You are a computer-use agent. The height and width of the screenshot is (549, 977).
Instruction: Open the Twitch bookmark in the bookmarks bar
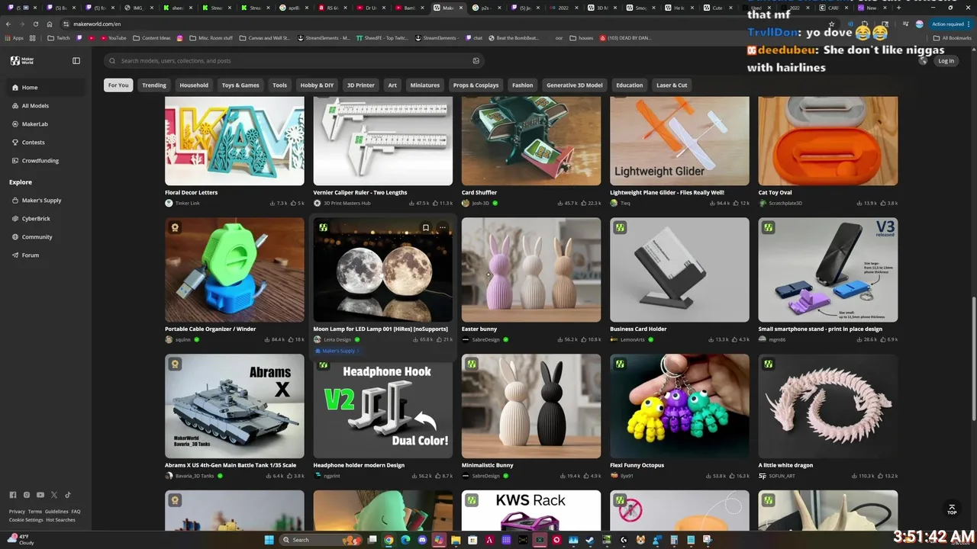coord(60,37)
